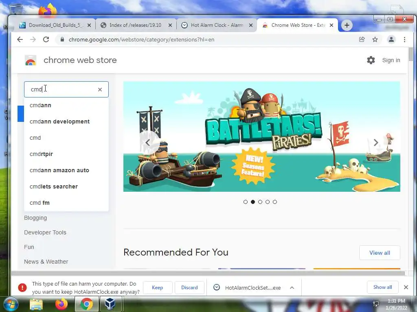417x312 pixels.
Task: Show next banner slide
Action: pos(375,143)
